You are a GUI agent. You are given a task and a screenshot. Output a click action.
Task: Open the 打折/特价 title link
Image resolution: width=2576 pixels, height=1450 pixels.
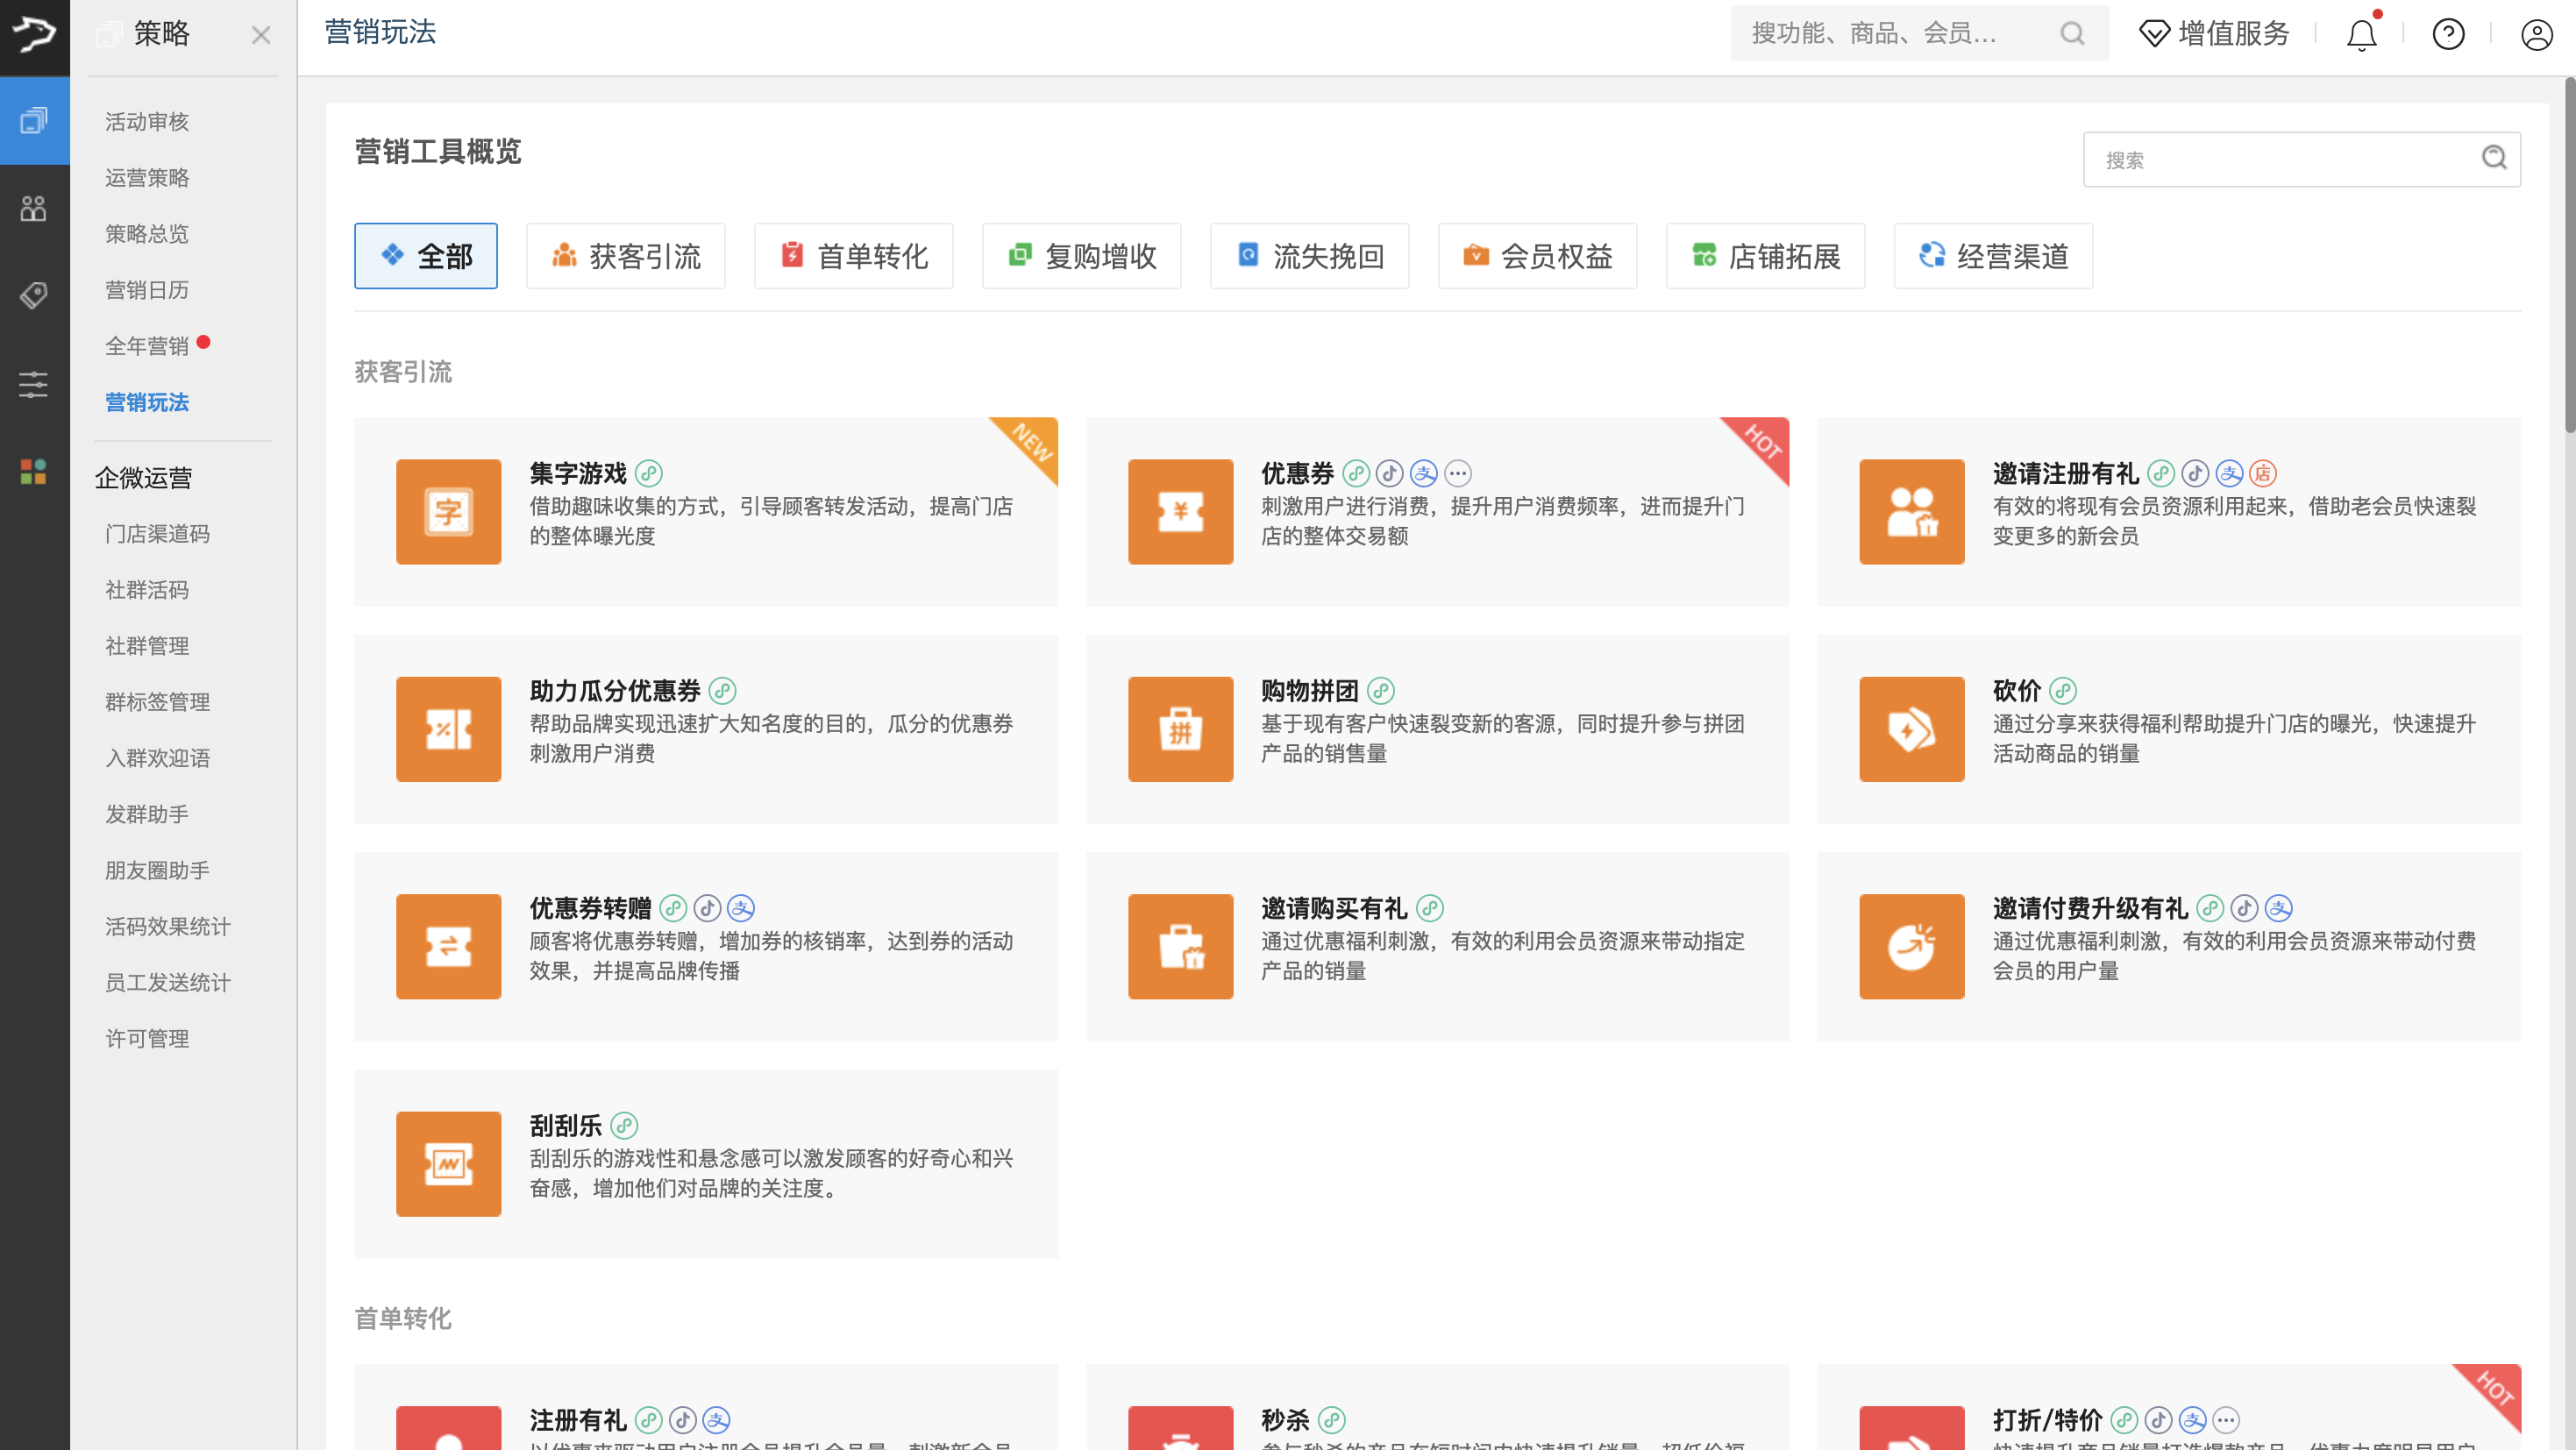click(x=2046, y=1420)
